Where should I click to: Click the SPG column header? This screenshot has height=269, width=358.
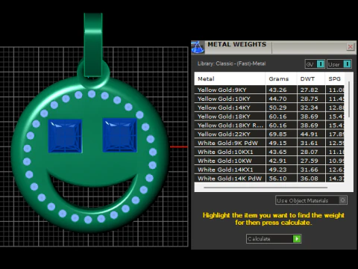click(335, 78)
